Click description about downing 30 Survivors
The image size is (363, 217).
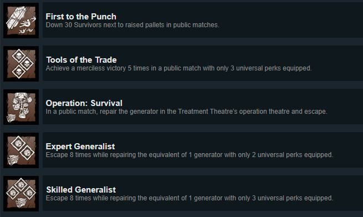click(x=132, y=25)
